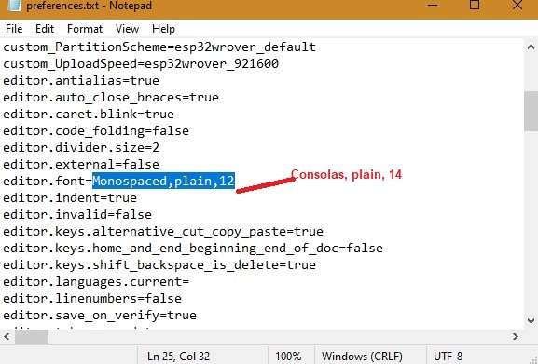Click the horizontal scrollbar left arrow
The image size is (538, 364).
pyautogui.click(x=7, y=337)
